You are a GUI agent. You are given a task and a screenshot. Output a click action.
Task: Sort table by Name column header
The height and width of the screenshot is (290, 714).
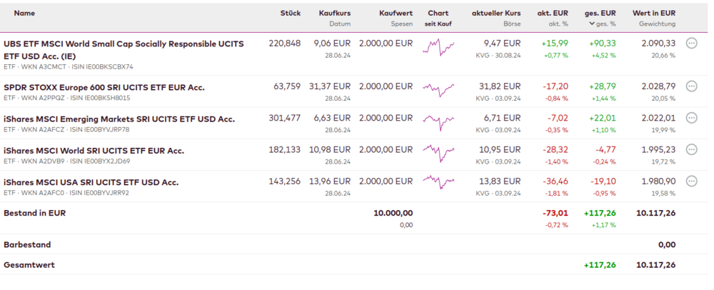coord(24,13)
